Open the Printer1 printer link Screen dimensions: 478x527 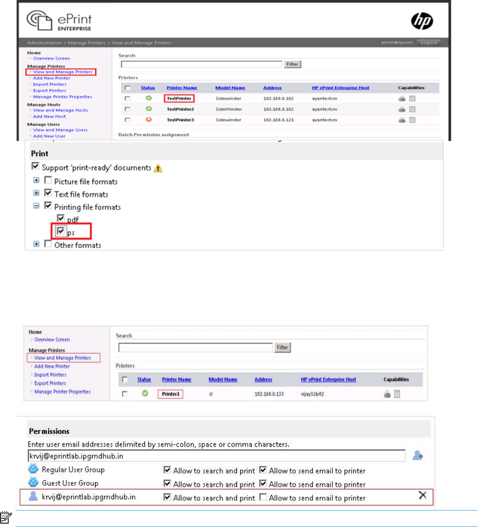[171, 394]
